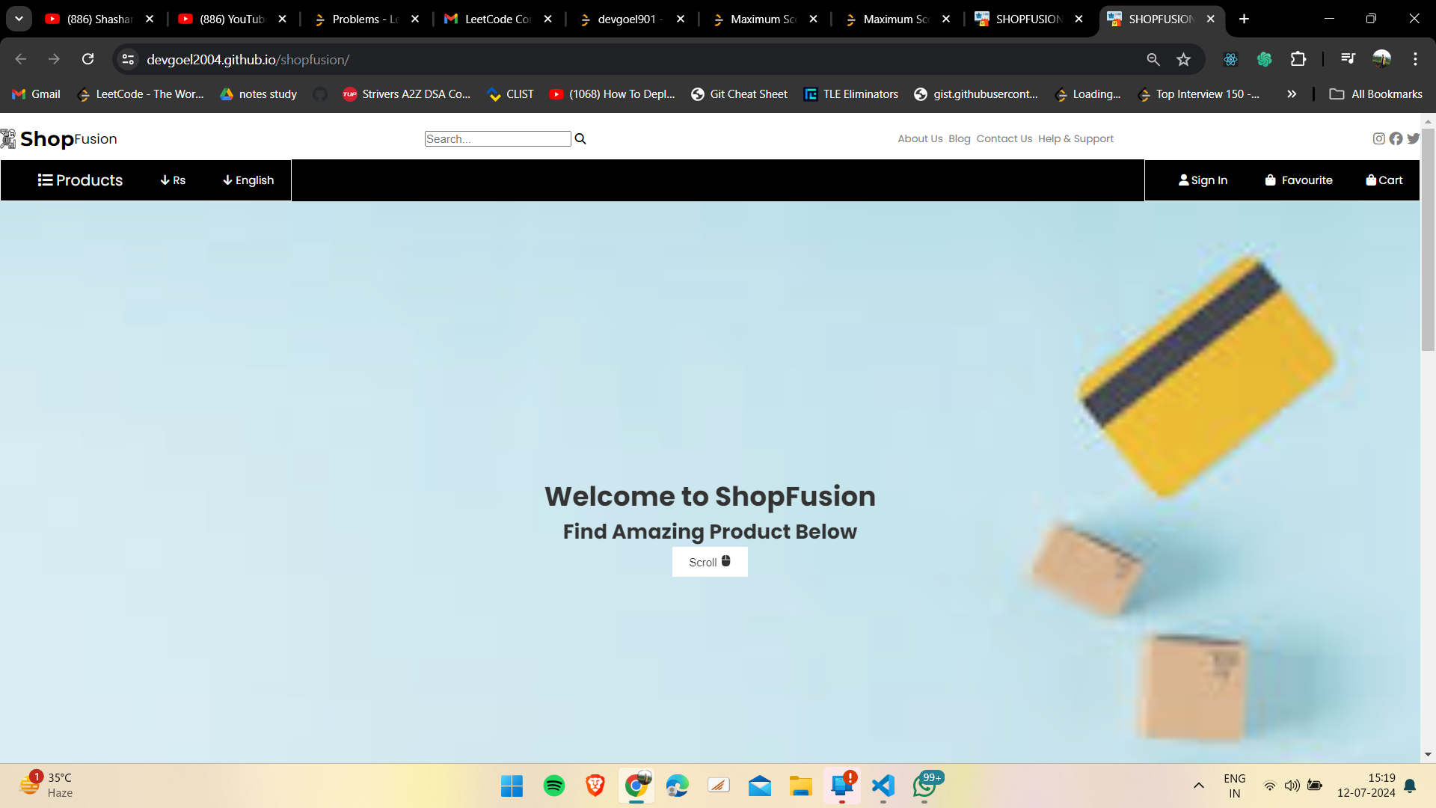Click the Sign In button
This screenshot has width=1436, height=808.
tap(1203, 180)
